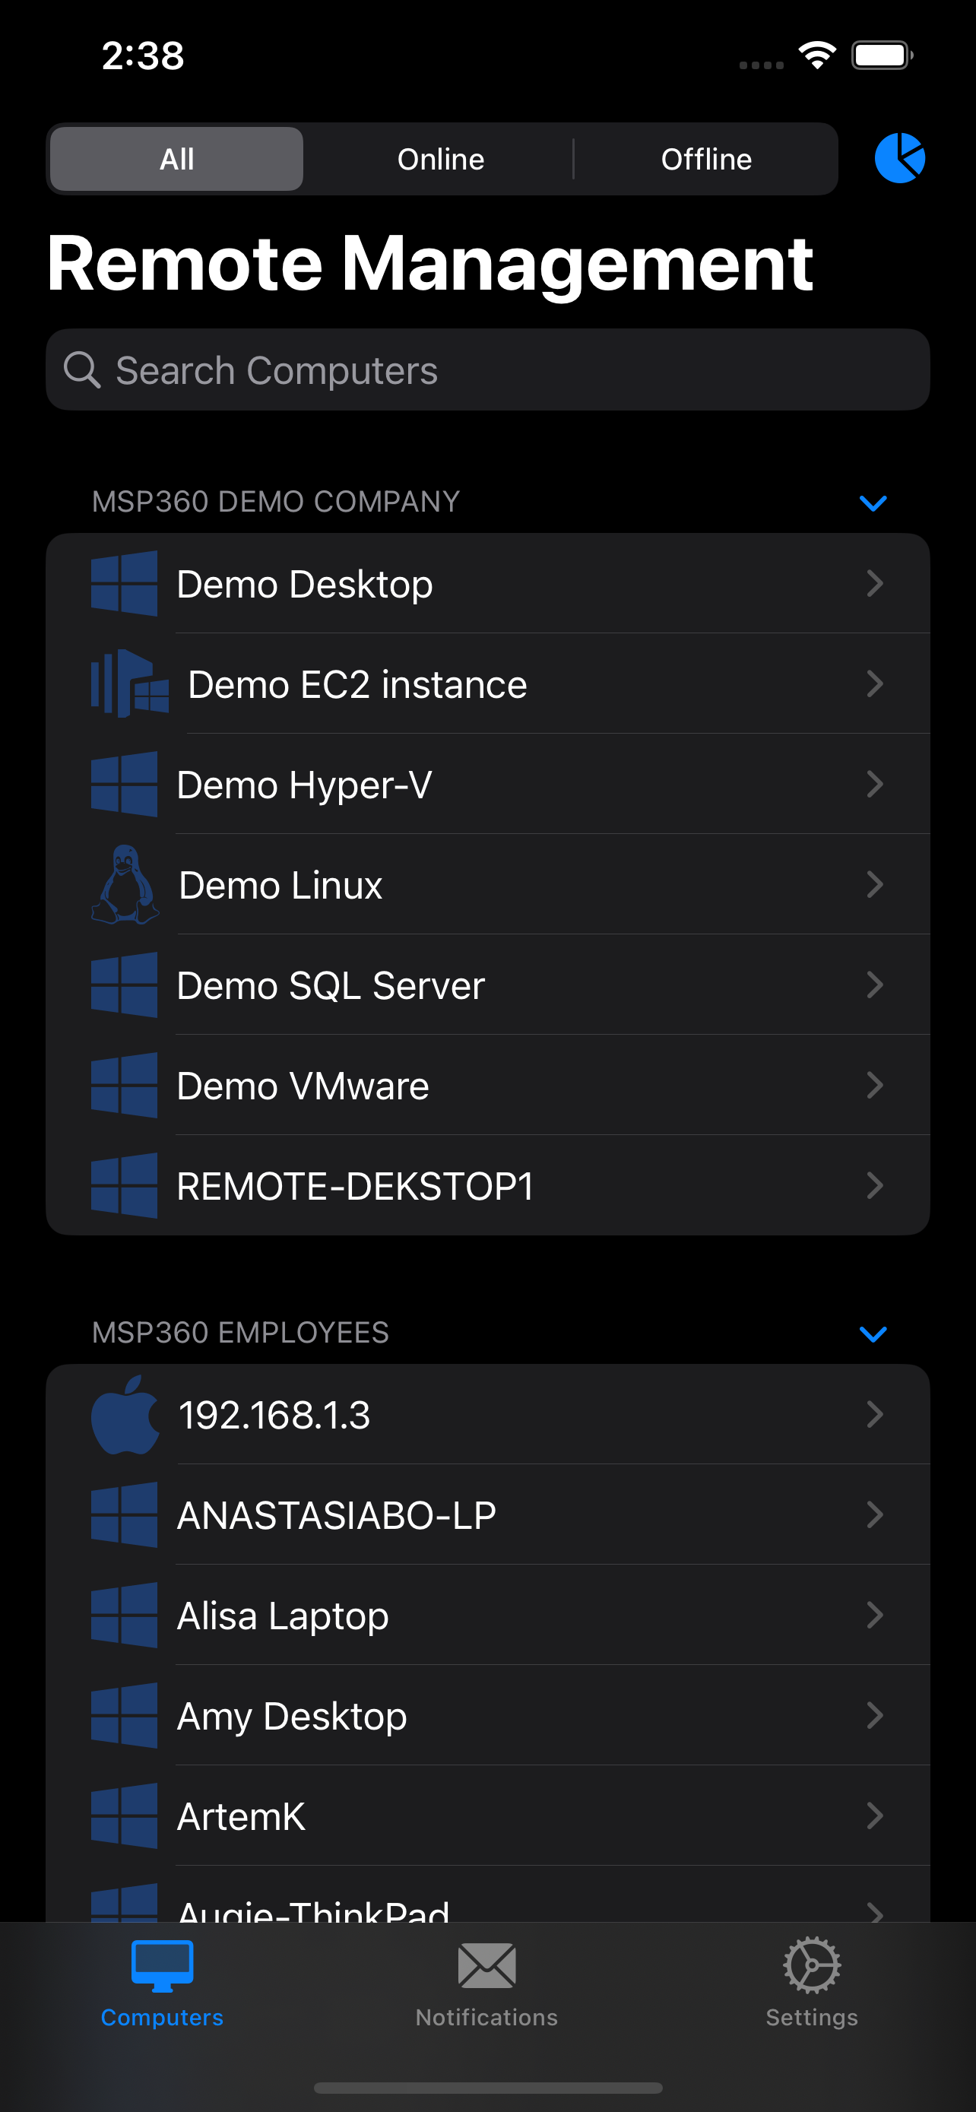Viewport: 976px width, 2112px height.
Task: Click the Windows icon beside REMOTE-DEKSTOP1
Action: 124,1185
